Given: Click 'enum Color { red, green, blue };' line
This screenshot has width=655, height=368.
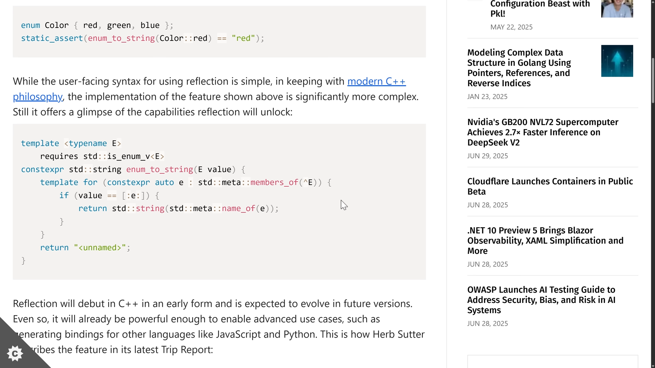Looking at the screenshot, I should click(x=97, y=26).
